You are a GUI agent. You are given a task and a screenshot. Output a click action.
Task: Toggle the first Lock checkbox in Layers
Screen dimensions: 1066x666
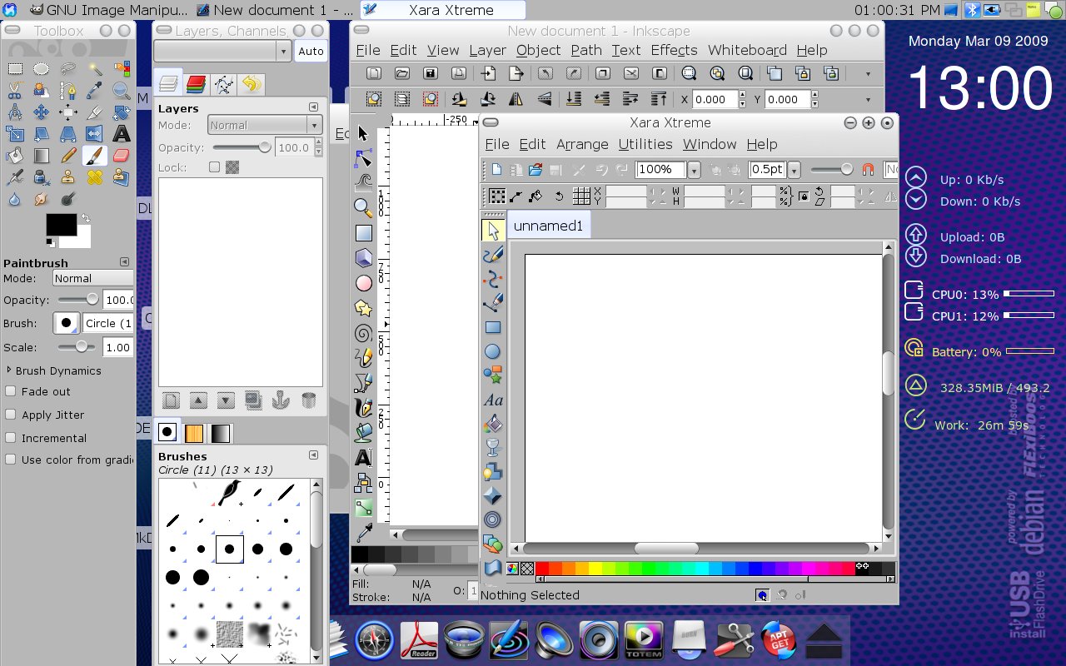pos(214,167)
